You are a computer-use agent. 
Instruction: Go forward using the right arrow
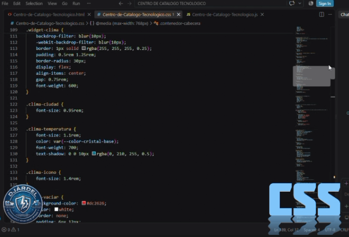130,4
